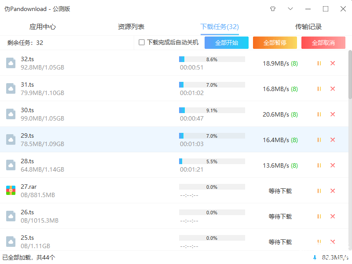Select the file name 29.ts
This screenshot has width=352, height=264.
tap(27, 136)
